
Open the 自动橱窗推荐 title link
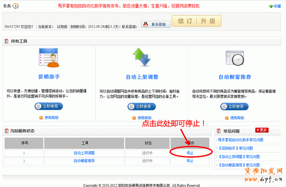(x=235, y=77)
